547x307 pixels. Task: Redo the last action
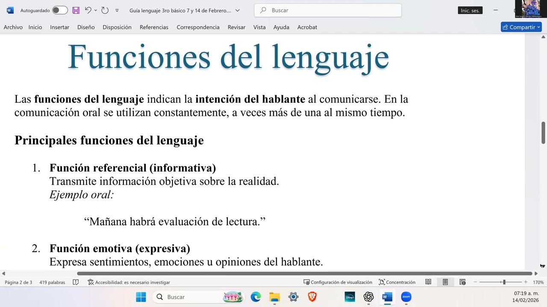(x=105, y=10)
